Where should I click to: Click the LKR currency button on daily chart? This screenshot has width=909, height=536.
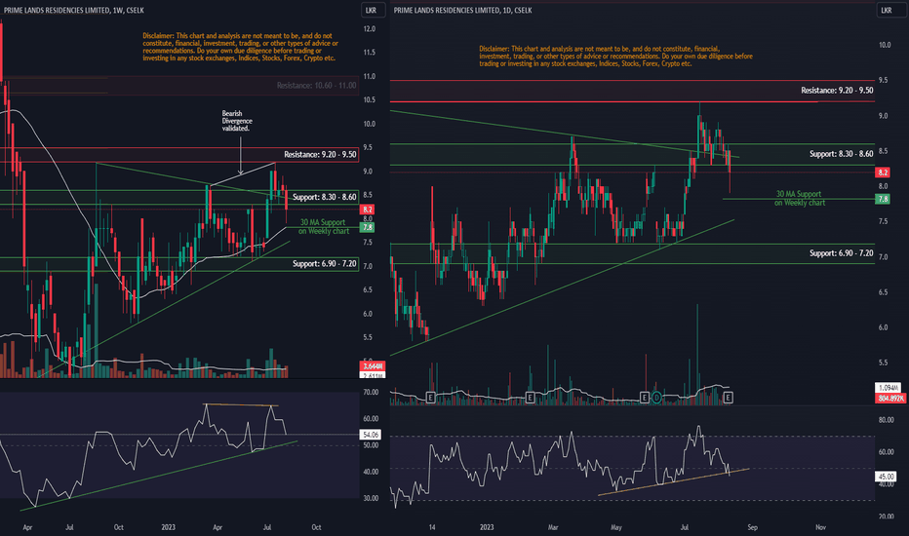pyautogui.click(x=887, y=10)
